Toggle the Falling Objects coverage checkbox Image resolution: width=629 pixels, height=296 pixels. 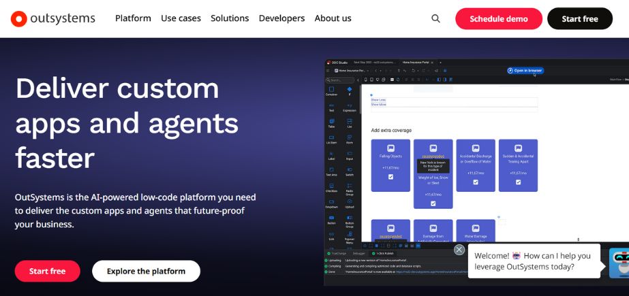click(390, 177)
